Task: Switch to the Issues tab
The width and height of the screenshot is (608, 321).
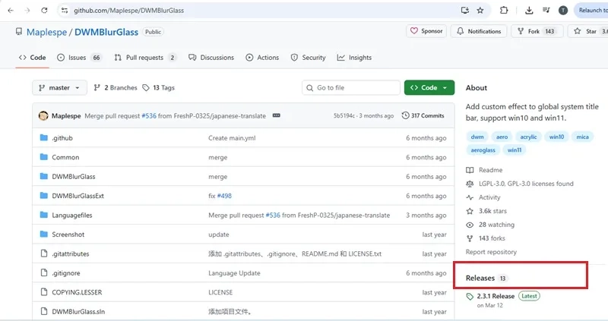Action: (78, 58)
